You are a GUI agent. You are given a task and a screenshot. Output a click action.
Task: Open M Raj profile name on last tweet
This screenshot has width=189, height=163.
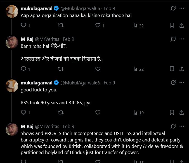coord(27,126)
